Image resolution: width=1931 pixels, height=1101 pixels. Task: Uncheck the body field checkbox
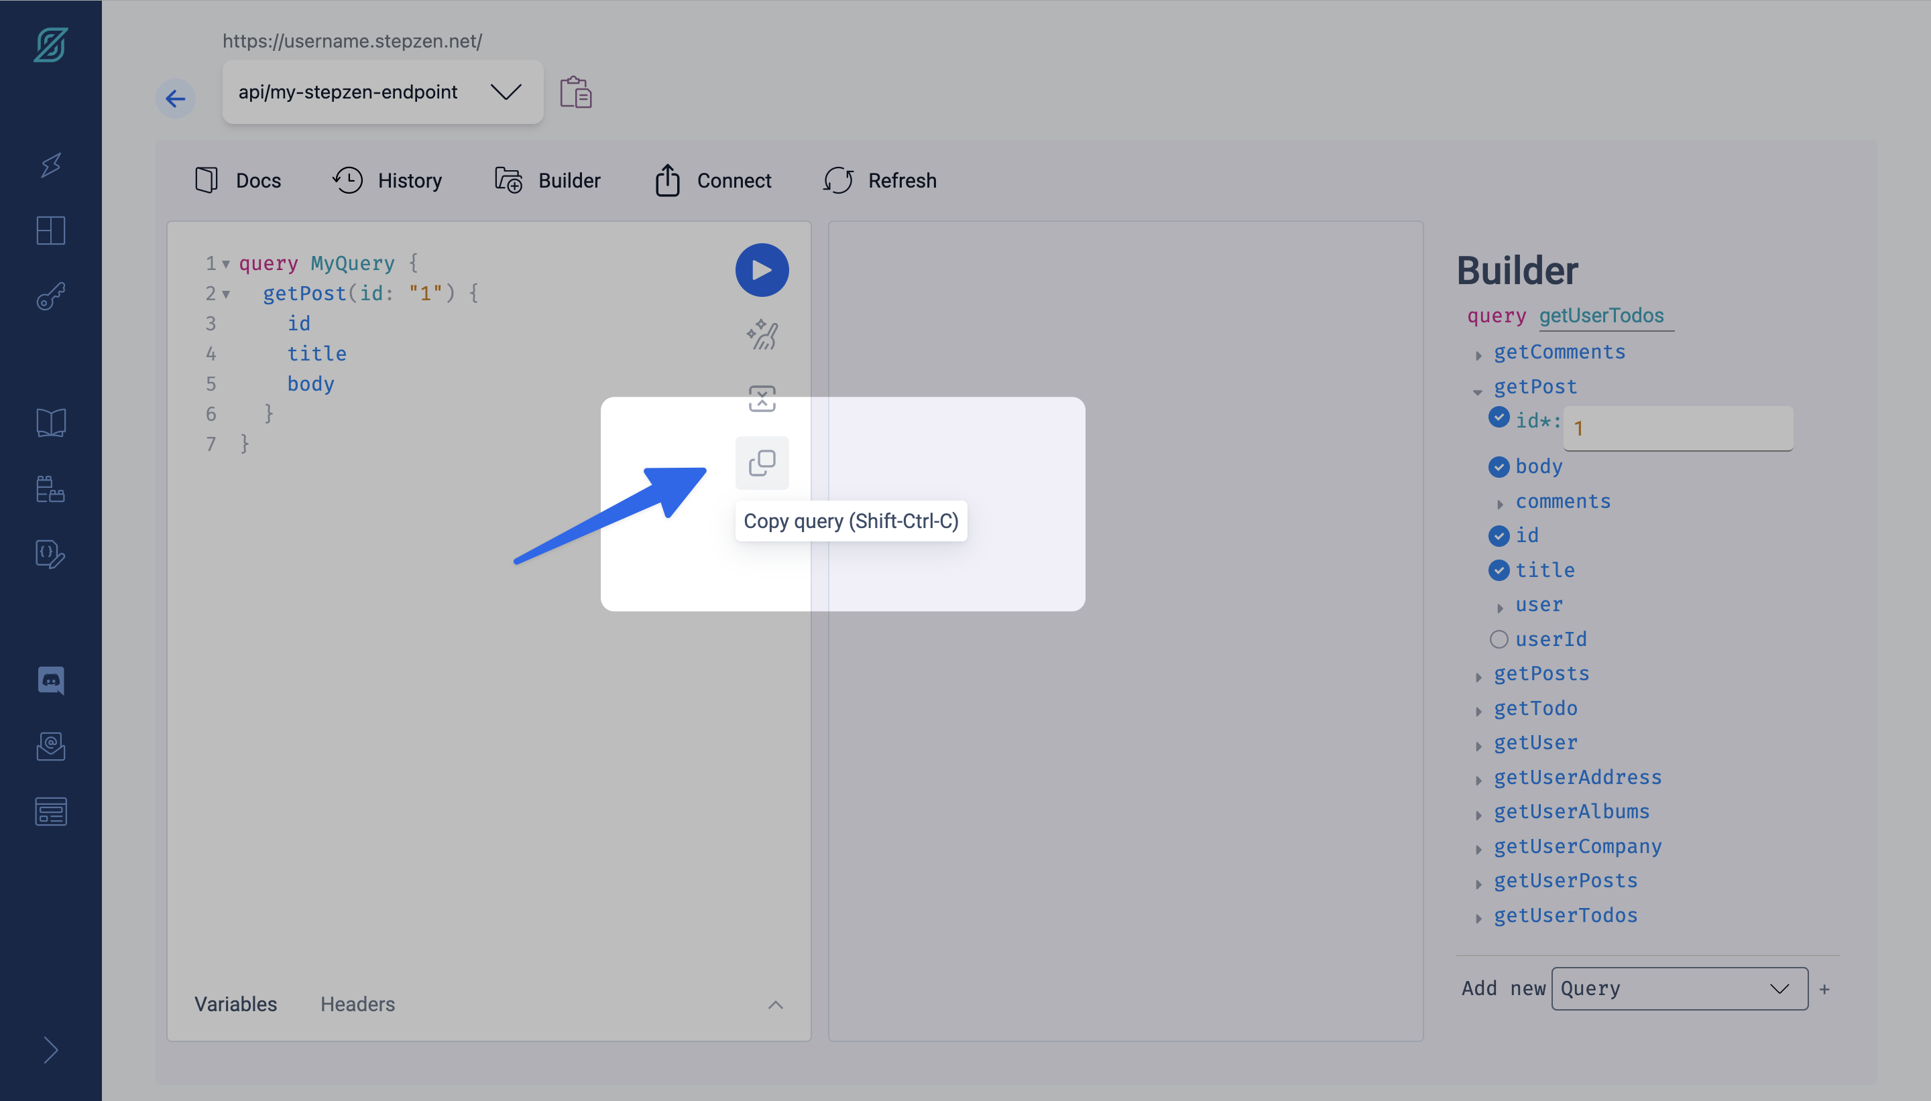coord(1499,467)
